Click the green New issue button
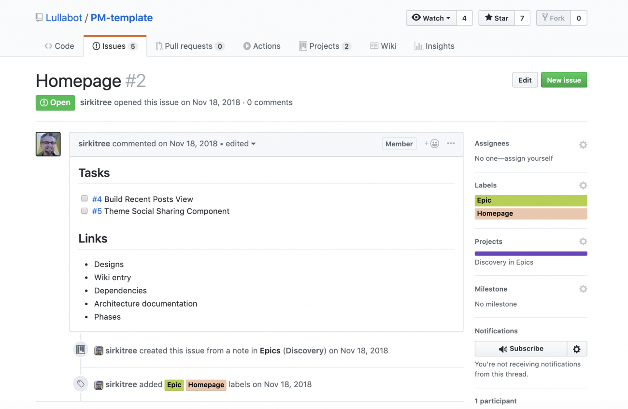The image size is (628, 409). (x=564, y=80)
